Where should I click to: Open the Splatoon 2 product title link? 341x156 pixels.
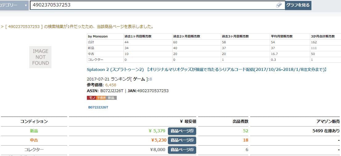206,70
